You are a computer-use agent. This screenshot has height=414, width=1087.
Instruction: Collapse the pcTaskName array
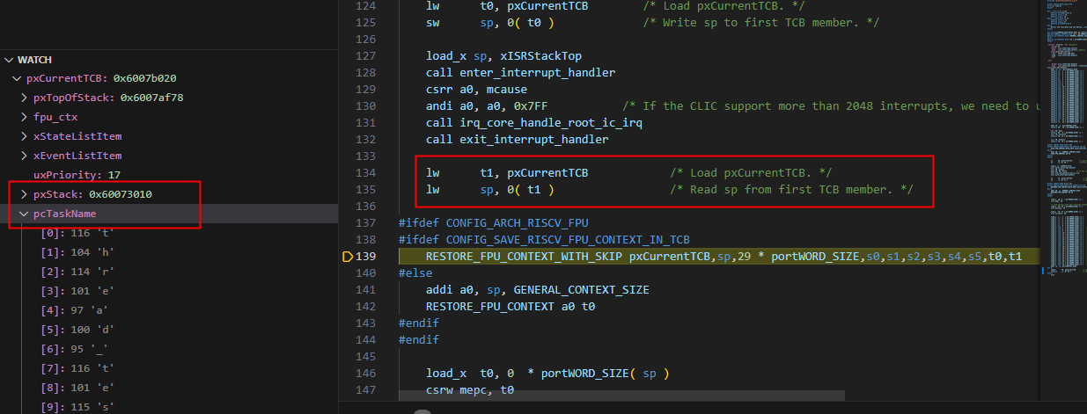click(x=25, y=214)
